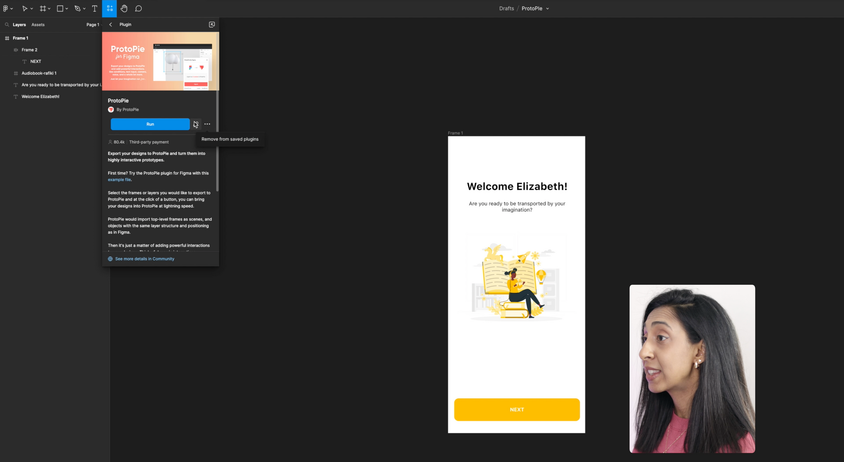Click the audiobook illustration on canvas

(517, 279)
